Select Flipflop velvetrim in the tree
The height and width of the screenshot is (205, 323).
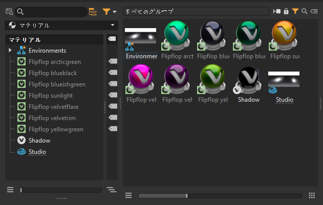point(52,118)
